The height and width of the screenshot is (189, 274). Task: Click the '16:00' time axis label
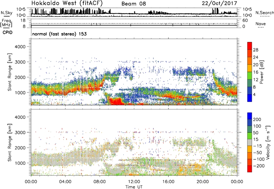pos(168,182)
